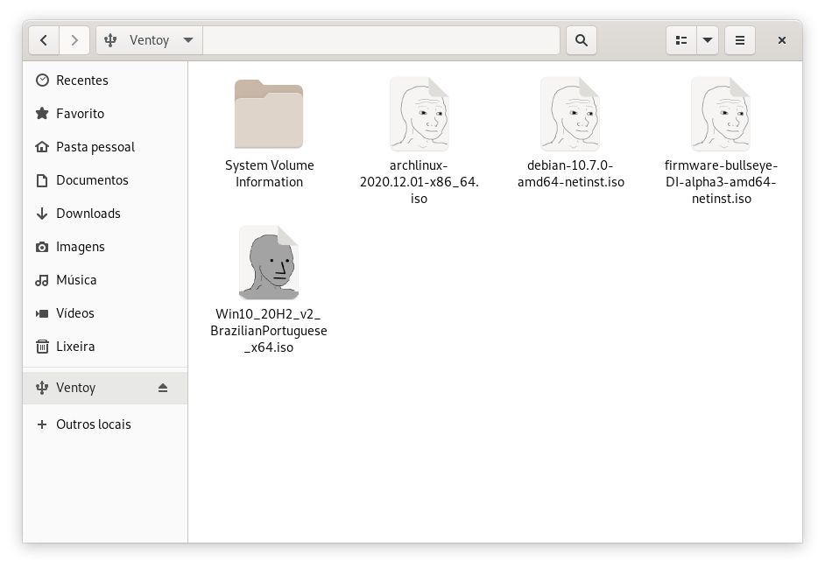Click Outros locais in sidebar

[93, 424]
